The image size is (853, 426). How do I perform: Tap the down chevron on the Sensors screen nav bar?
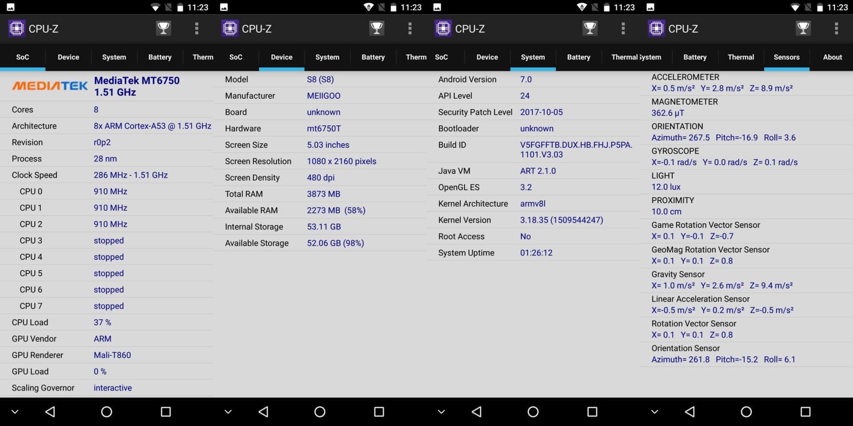point(654,412)
